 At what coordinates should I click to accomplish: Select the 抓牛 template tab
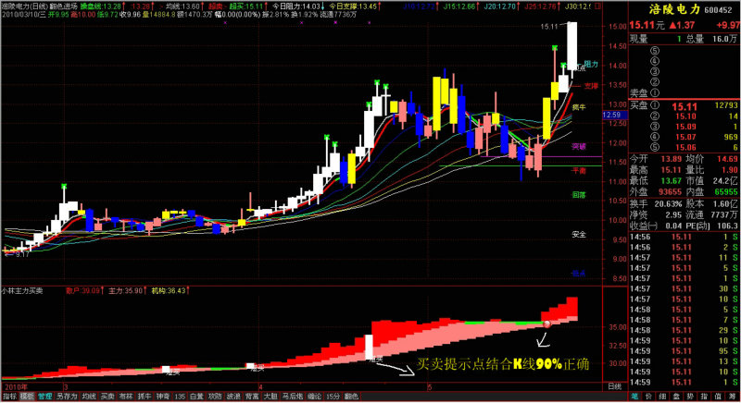[x=144, y=397]
